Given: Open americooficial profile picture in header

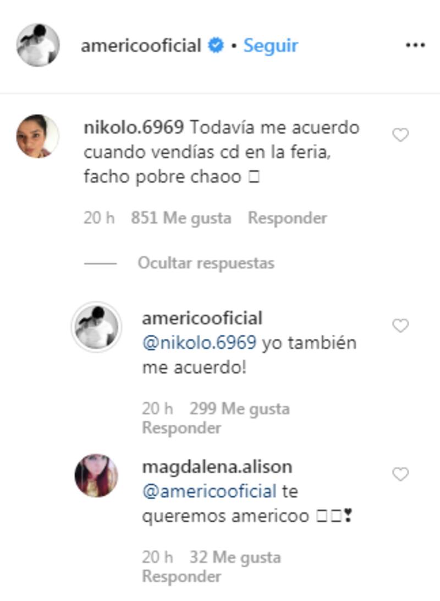Looking at the screenshot, I should point(38,45).
